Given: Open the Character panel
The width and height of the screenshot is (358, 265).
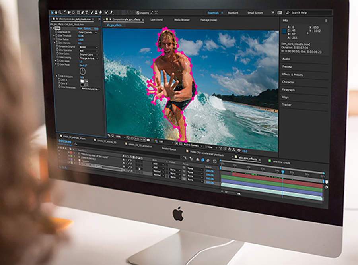Looking at the screenshot, I should tap(288, 82).
